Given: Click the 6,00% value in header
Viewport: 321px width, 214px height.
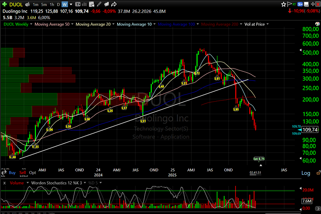Looking at the screenshot, I should click(x=44, y=18).
